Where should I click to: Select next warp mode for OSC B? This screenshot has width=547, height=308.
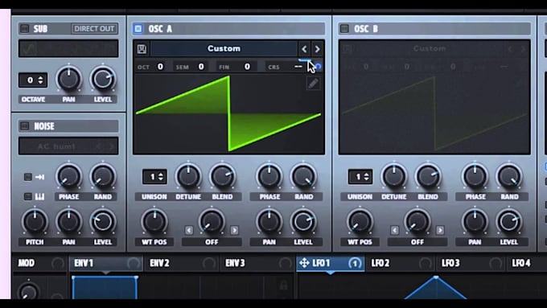[440, 230]
